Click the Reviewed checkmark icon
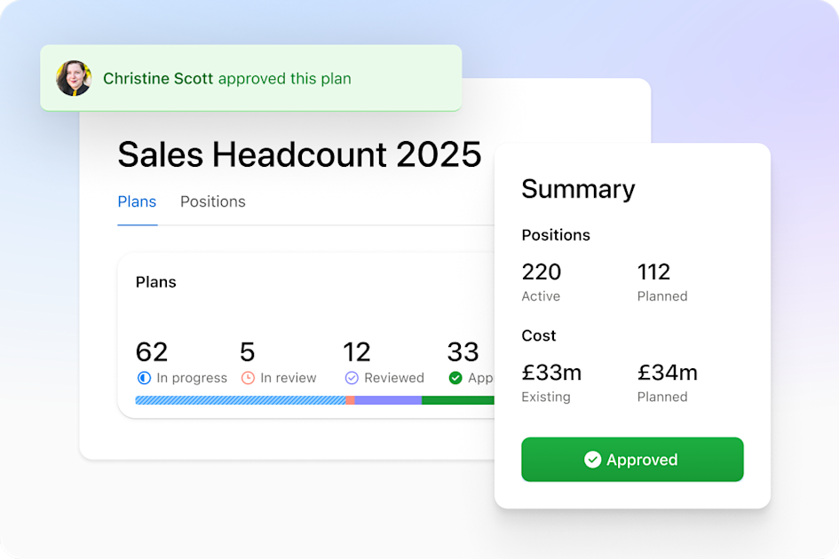Image resolution: width=839 pixels, height=559 pixels. [350, 377]
